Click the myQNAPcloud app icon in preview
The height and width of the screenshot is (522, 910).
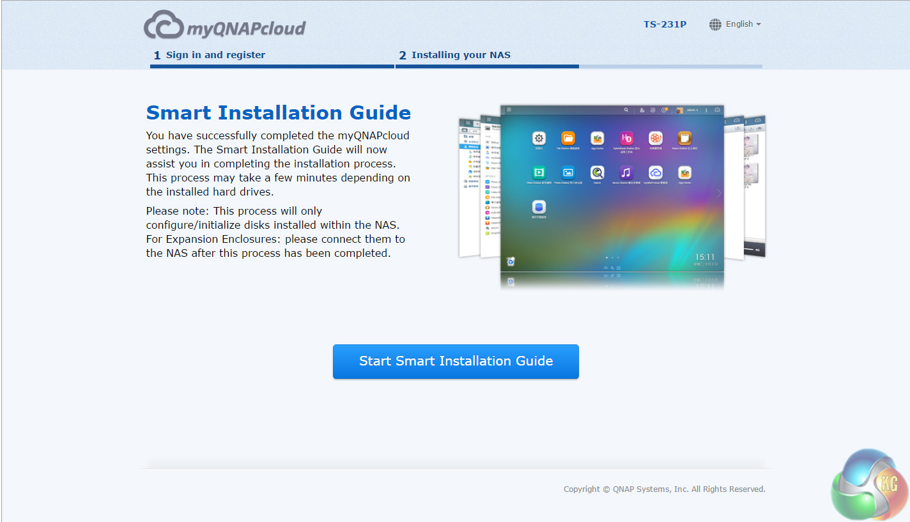656,172
